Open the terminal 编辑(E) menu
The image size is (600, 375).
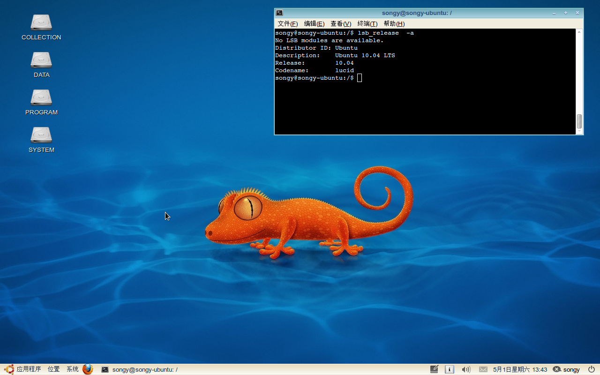click(314, 24)
